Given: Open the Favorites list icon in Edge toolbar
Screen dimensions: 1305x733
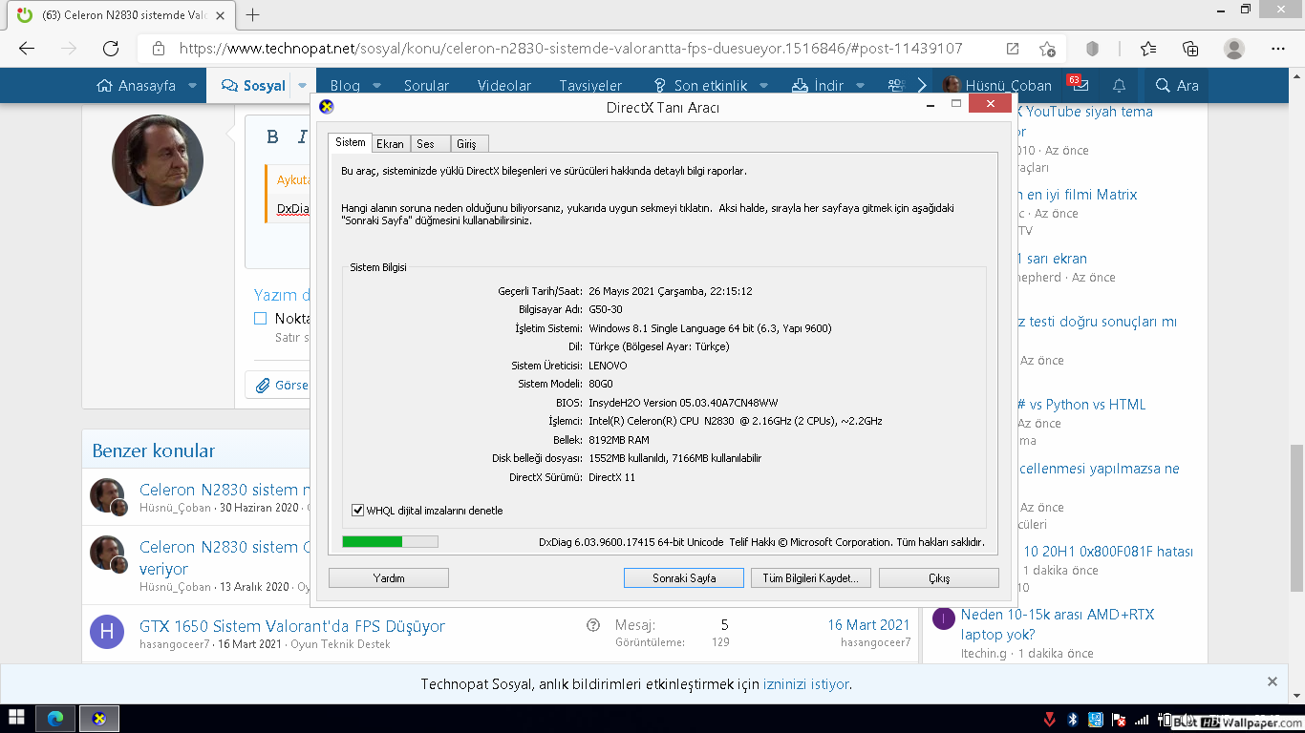Looking at the screenshot, I should (x=1148, y=49).
